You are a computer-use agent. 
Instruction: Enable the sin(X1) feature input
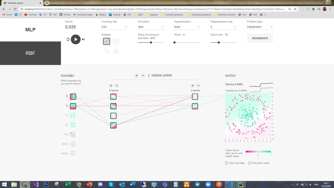(x=73, y=144)
